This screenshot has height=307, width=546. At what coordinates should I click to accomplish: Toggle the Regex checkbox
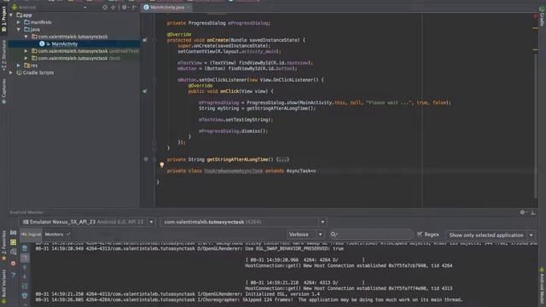pyautogui.click(x=420, y=235)
